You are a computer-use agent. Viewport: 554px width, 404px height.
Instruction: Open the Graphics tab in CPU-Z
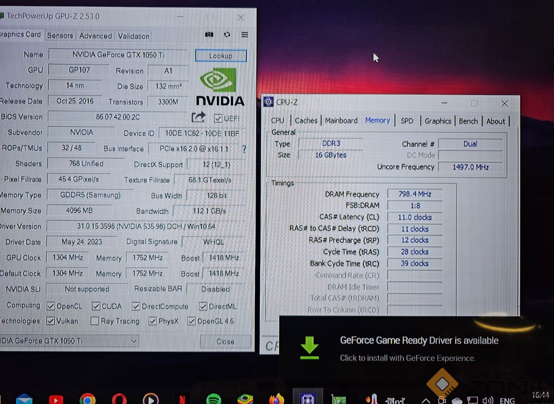(x=438, y=121)
